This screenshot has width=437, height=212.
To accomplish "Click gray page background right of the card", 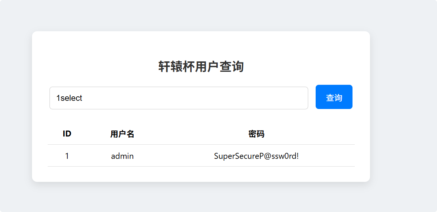I will (403, 106).
